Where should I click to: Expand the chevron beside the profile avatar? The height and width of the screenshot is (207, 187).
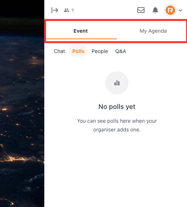pos(180,10)
